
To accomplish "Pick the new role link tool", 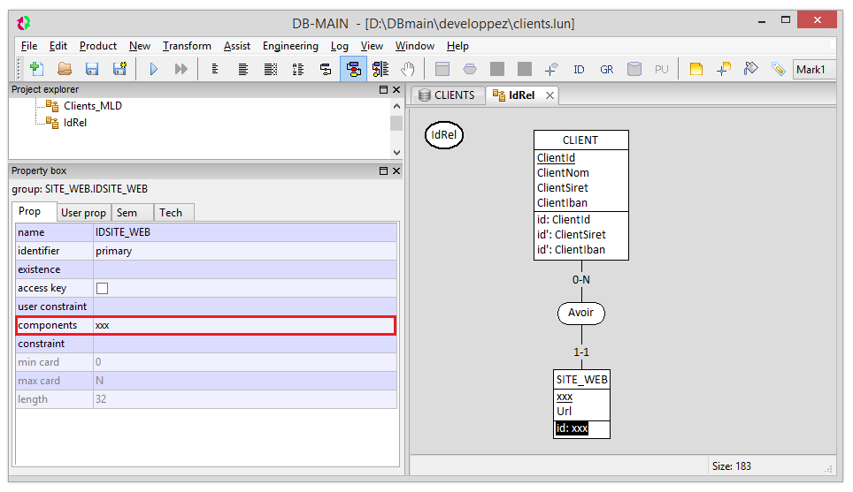I will coord(551,69).
